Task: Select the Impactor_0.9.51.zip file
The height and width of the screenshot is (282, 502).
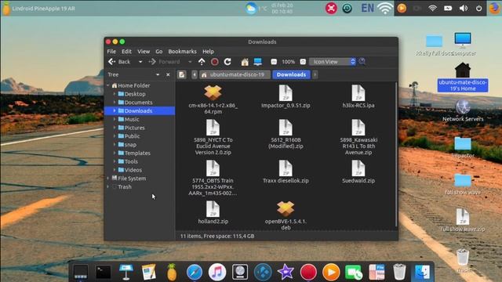Action: pyautogui.click(x=286, y=96)
